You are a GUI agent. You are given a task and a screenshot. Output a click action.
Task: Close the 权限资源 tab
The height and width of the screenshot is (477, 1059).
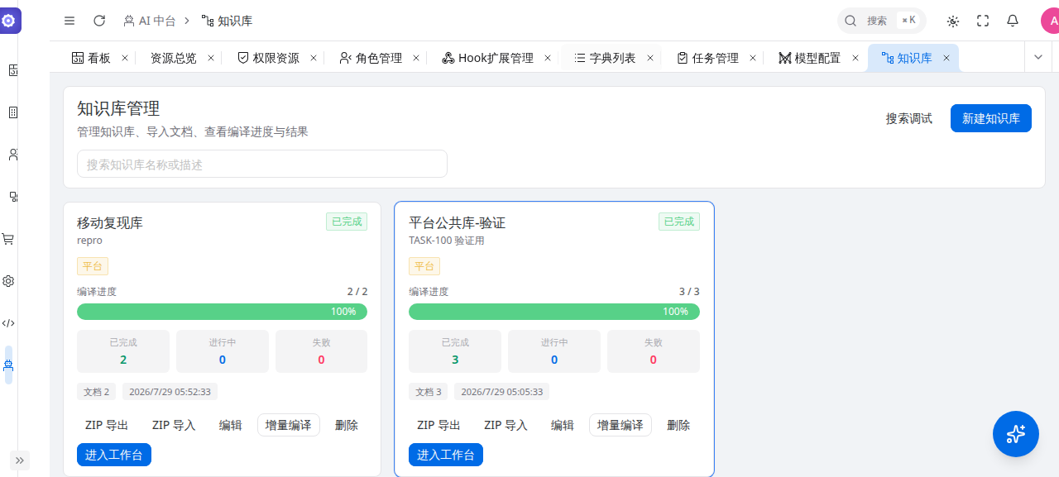click(x=314, y=58)
